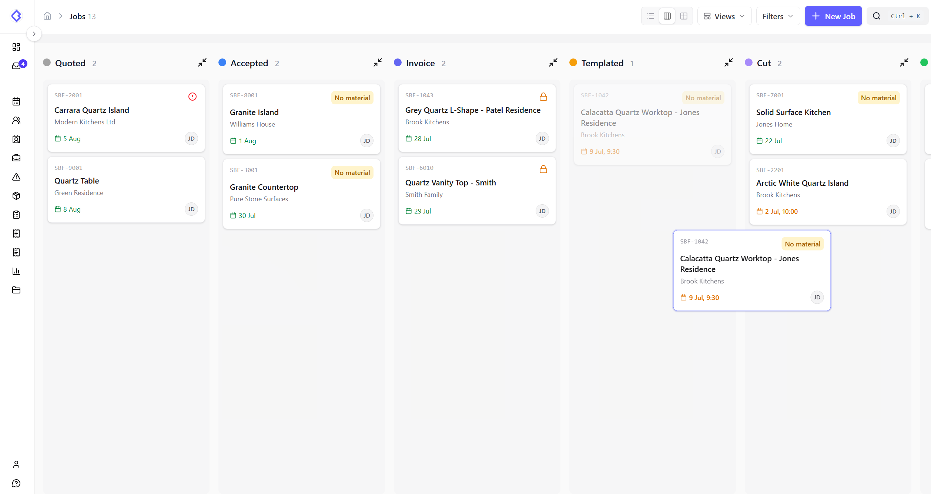Switch to board columns view

[667, 16]
